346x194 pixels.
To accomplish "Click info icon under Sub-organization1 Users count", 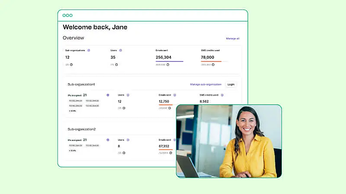I will click(x=123, y=108).
